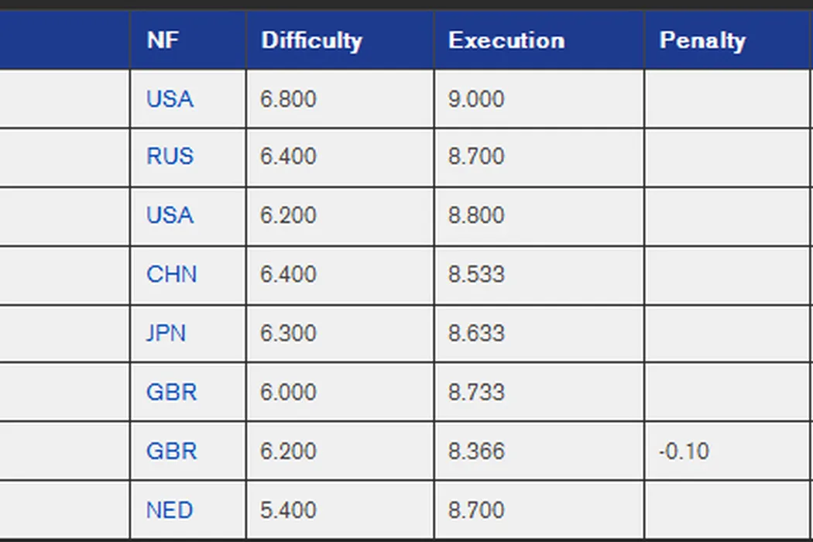Open the JPN federation link
The image size is (813, 542).
pyautogui.click(x=166, y=333)
